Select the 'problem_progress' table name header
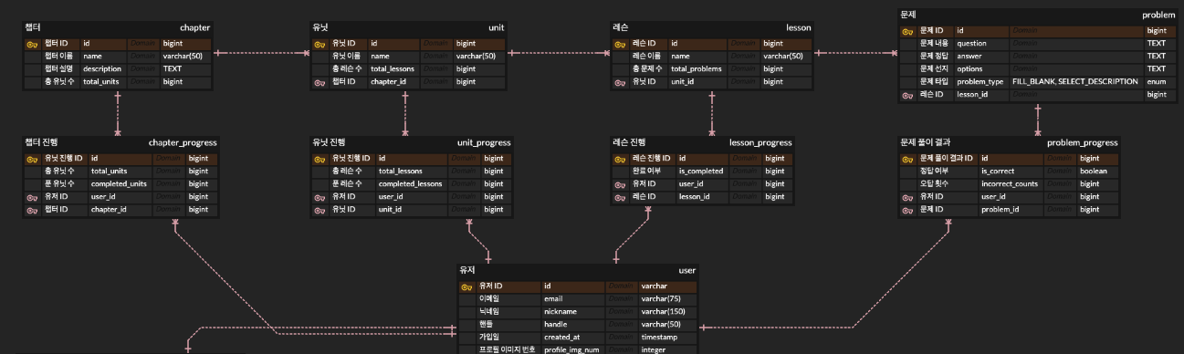This screenshot has height=354, width=1184. click(x=1082, y=143)
